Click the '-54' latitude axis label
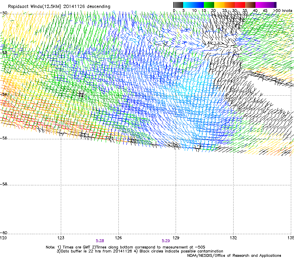The width and height of the screenshot is (294, 258). [x=4, y=94]
